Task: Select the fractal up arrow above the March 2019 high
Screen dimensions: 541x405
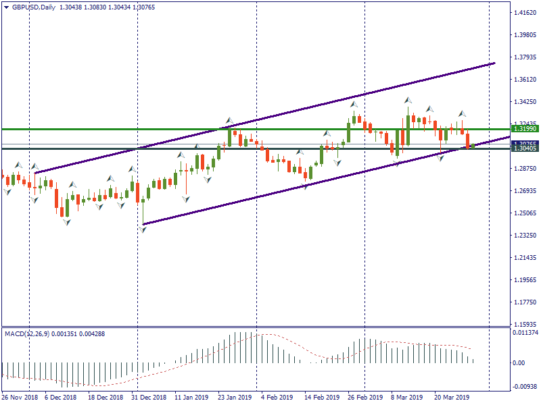Action: [x=408, y=101]
